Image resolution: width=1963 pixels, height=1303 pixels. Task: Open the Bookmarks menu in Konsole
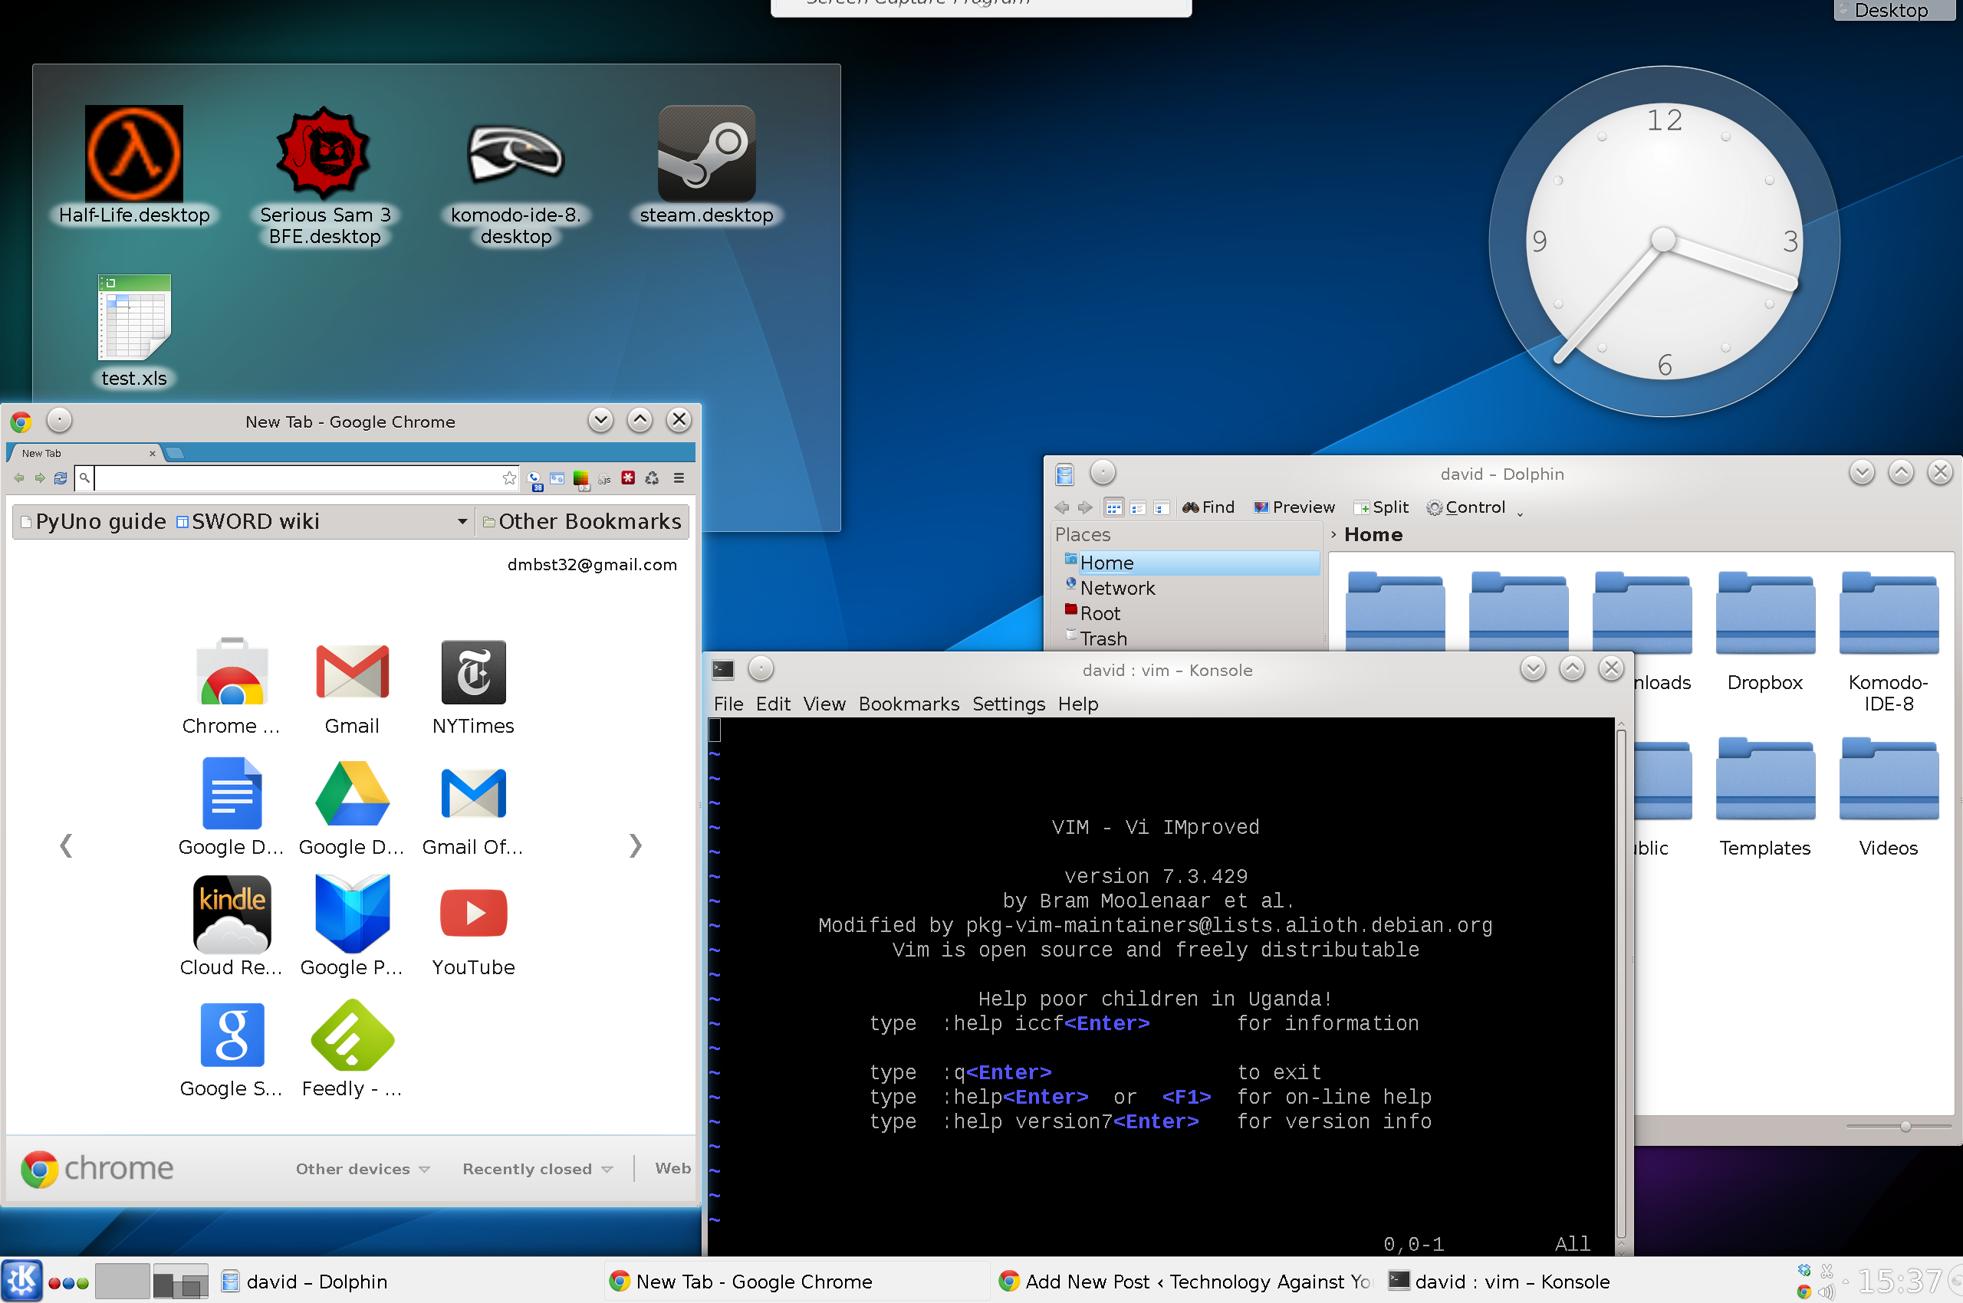(908, 704)
